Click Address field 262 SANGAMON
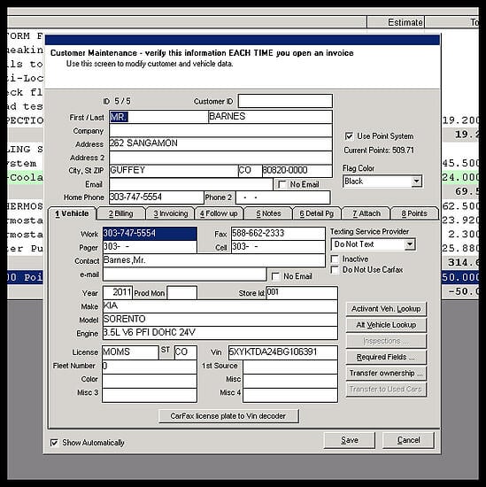The height and width of the screenshot is (487, 486). (220, 144)
